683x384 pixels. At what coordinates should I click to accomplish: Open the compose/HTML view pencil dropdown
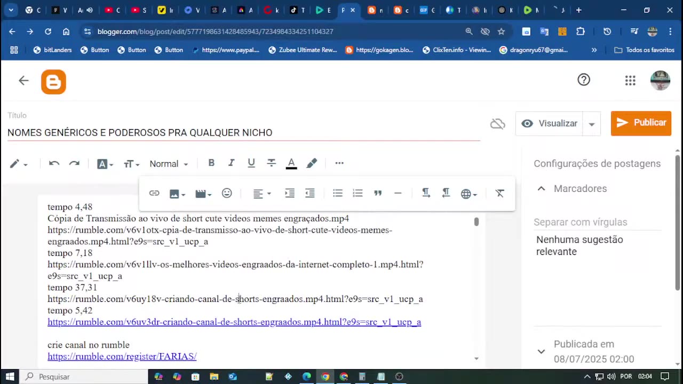tap(18, 164)
